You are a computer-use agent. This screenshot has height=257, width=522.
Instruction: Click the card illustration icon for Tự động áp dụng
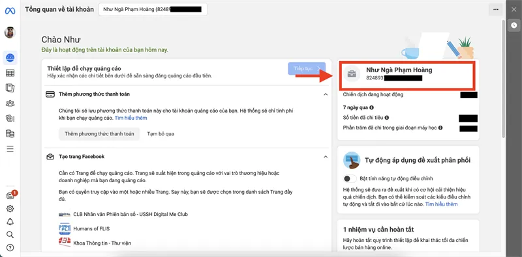tap(352, 160)
